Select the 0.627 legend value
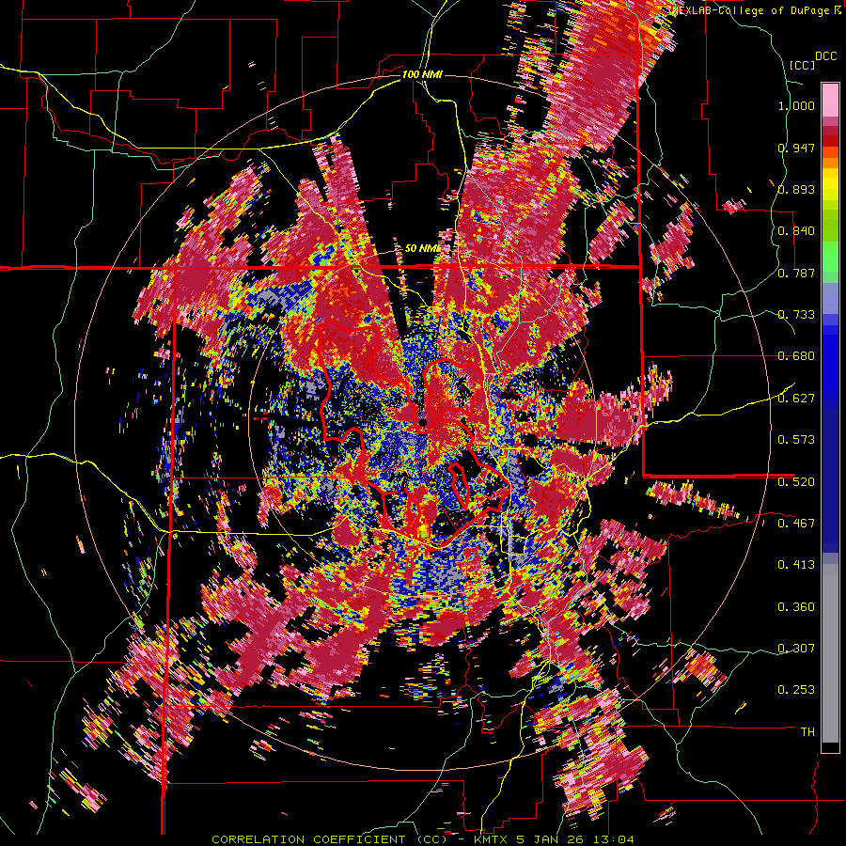This screenshot has height=846, width=846. coord(796,399)
